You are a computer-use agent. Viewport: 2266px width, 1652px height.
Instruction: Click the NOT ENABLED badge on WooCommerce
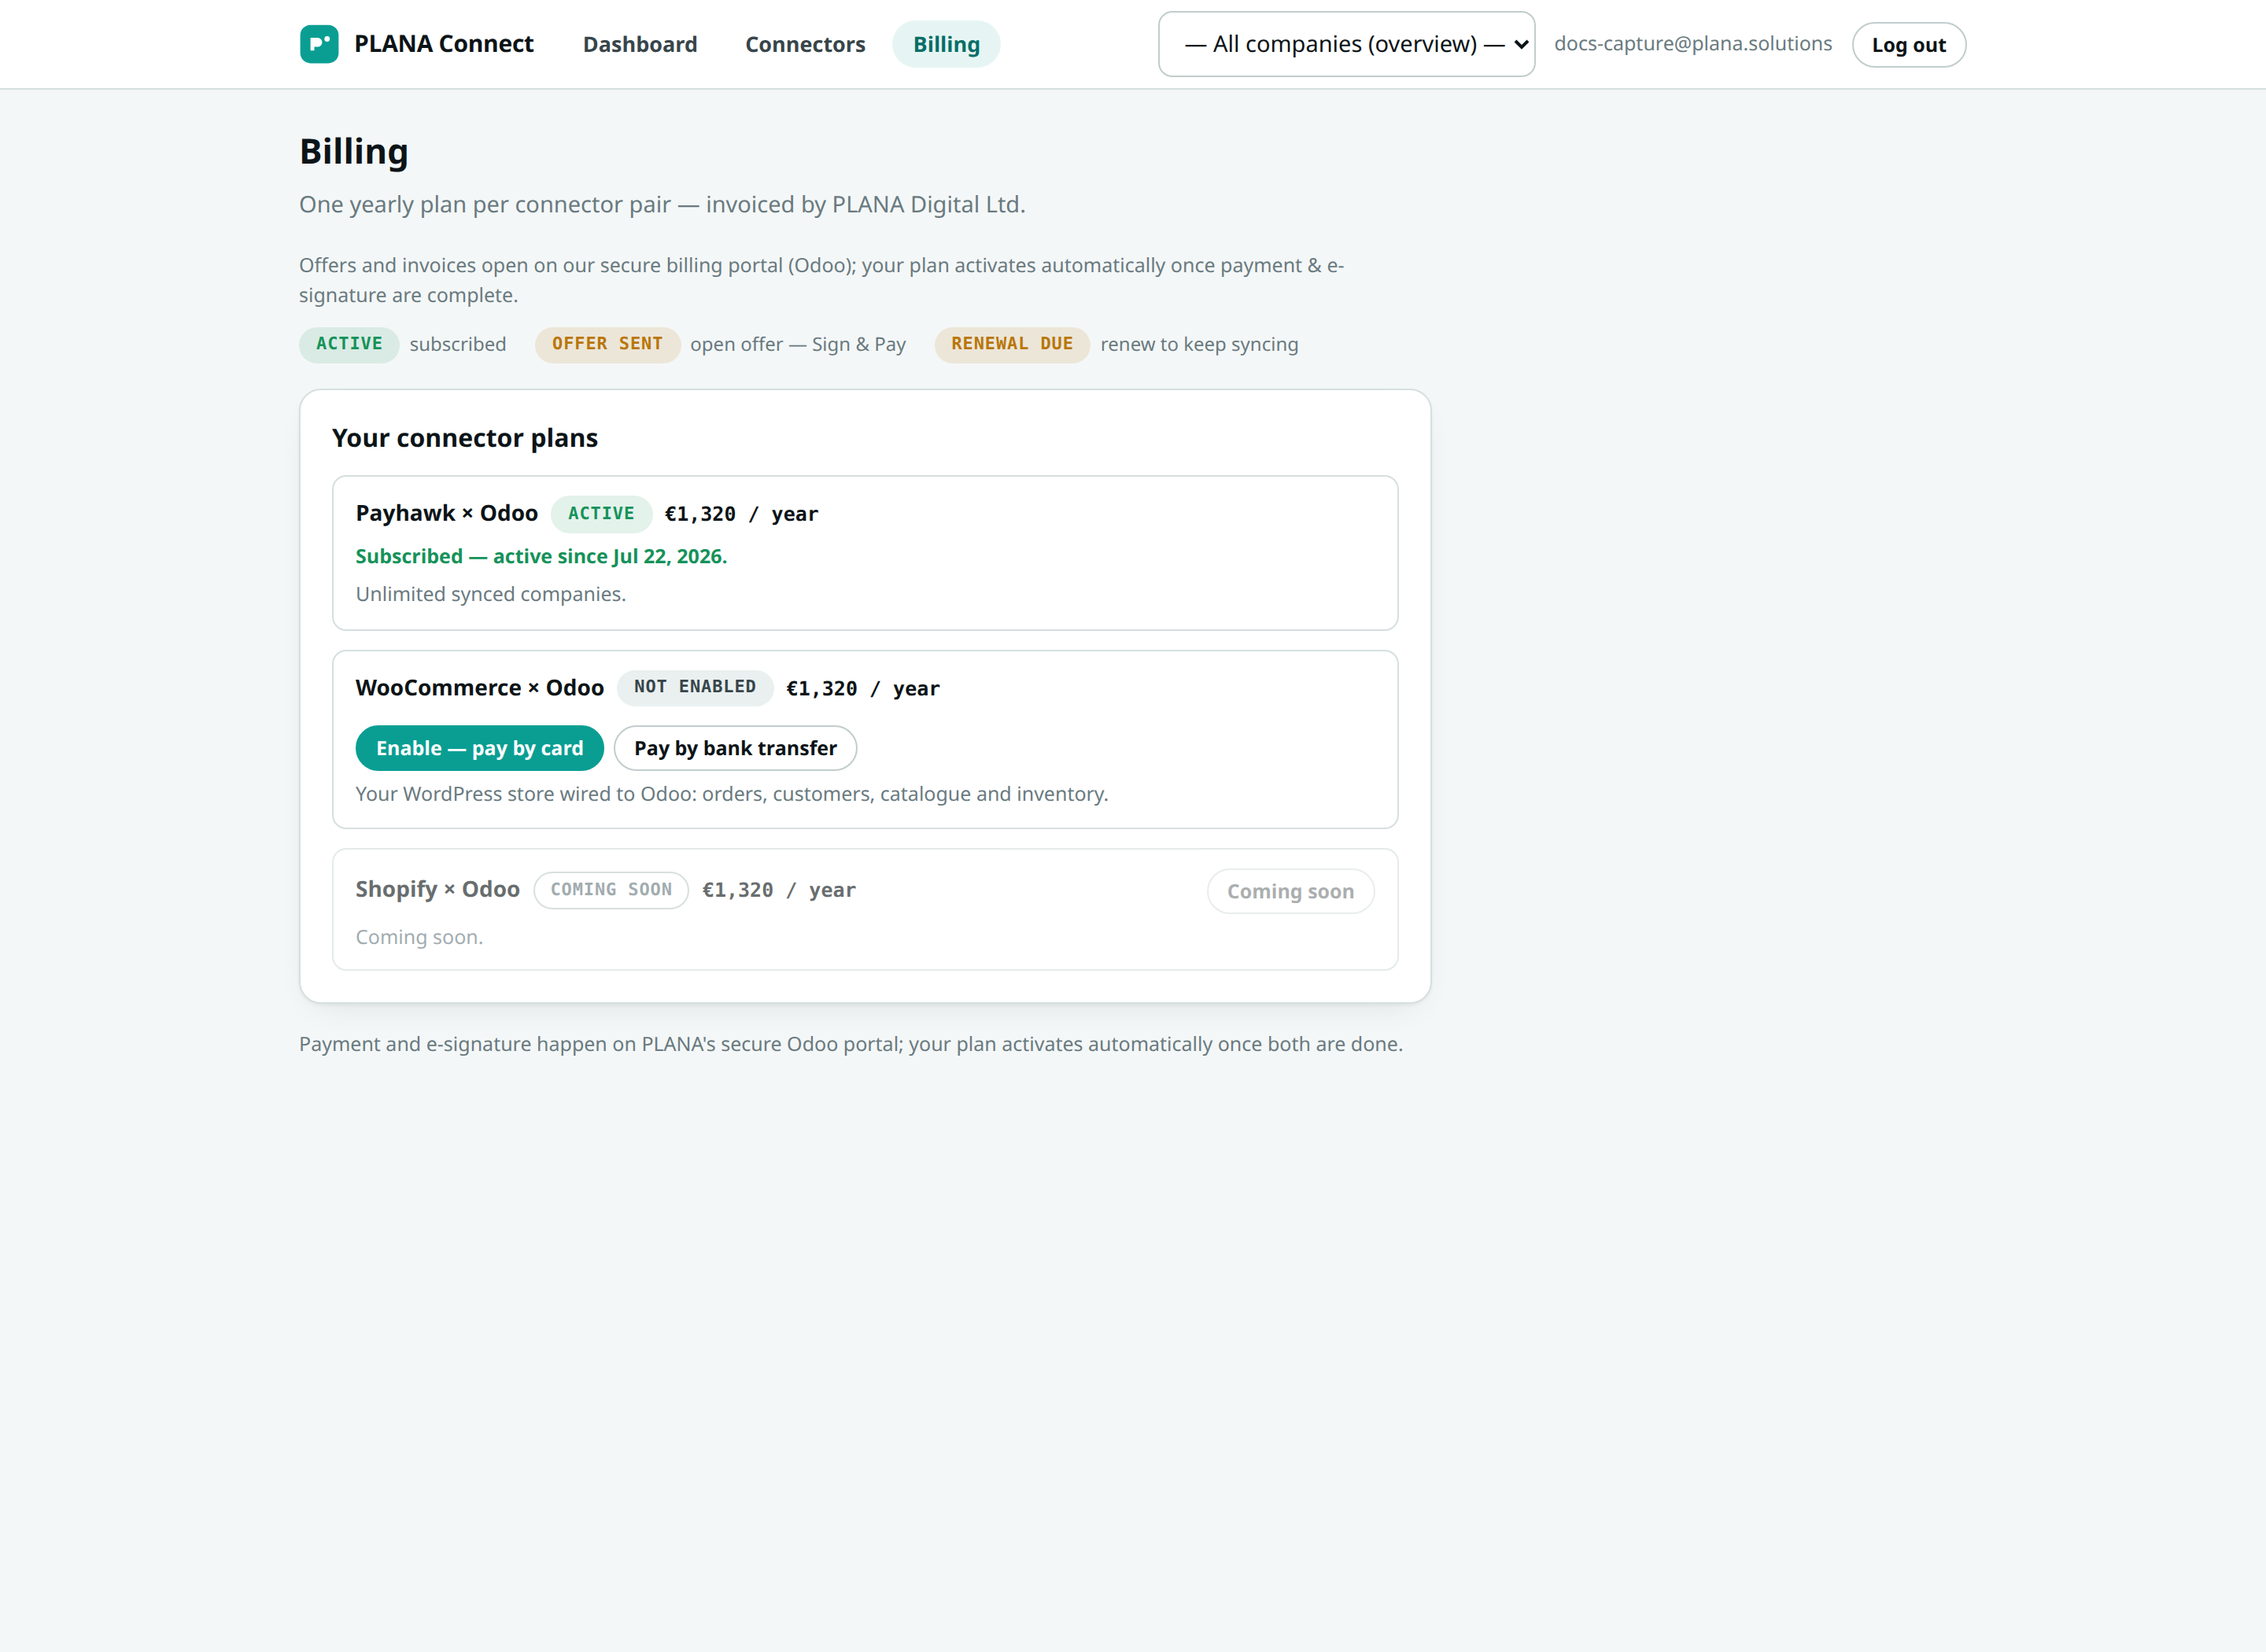[x=695, y=687]
